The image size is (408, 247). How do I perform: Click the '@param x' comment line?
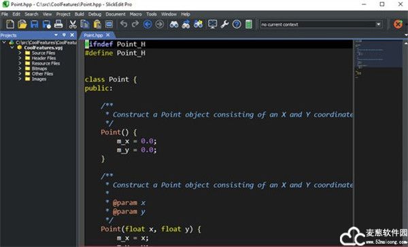[125, 203]
